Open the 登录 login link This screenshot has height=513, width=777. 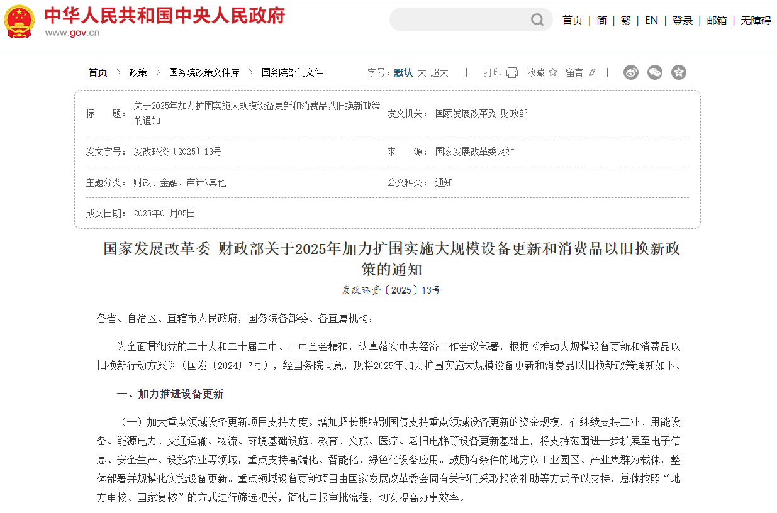click(682, 21)
